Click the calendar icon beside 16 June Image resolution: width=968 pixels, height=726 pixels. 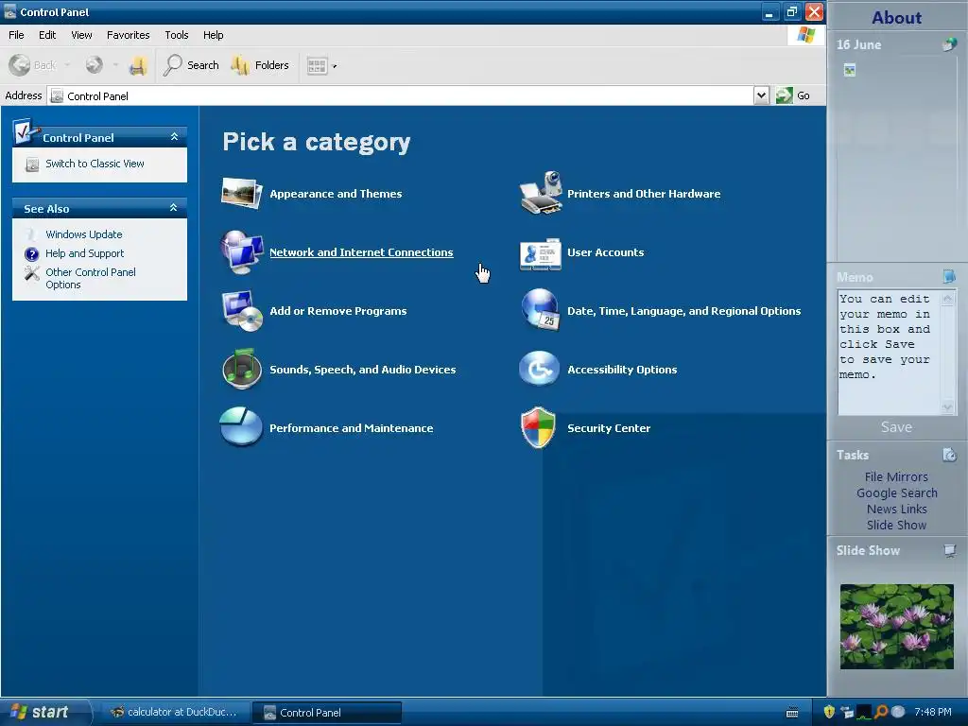[x=949, y=43]
